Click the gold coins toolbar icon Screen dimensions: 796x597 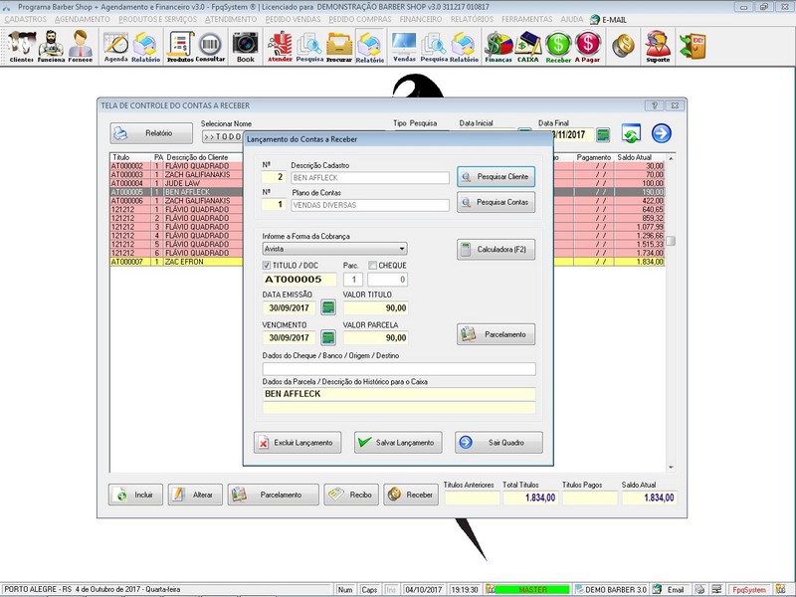623,46
